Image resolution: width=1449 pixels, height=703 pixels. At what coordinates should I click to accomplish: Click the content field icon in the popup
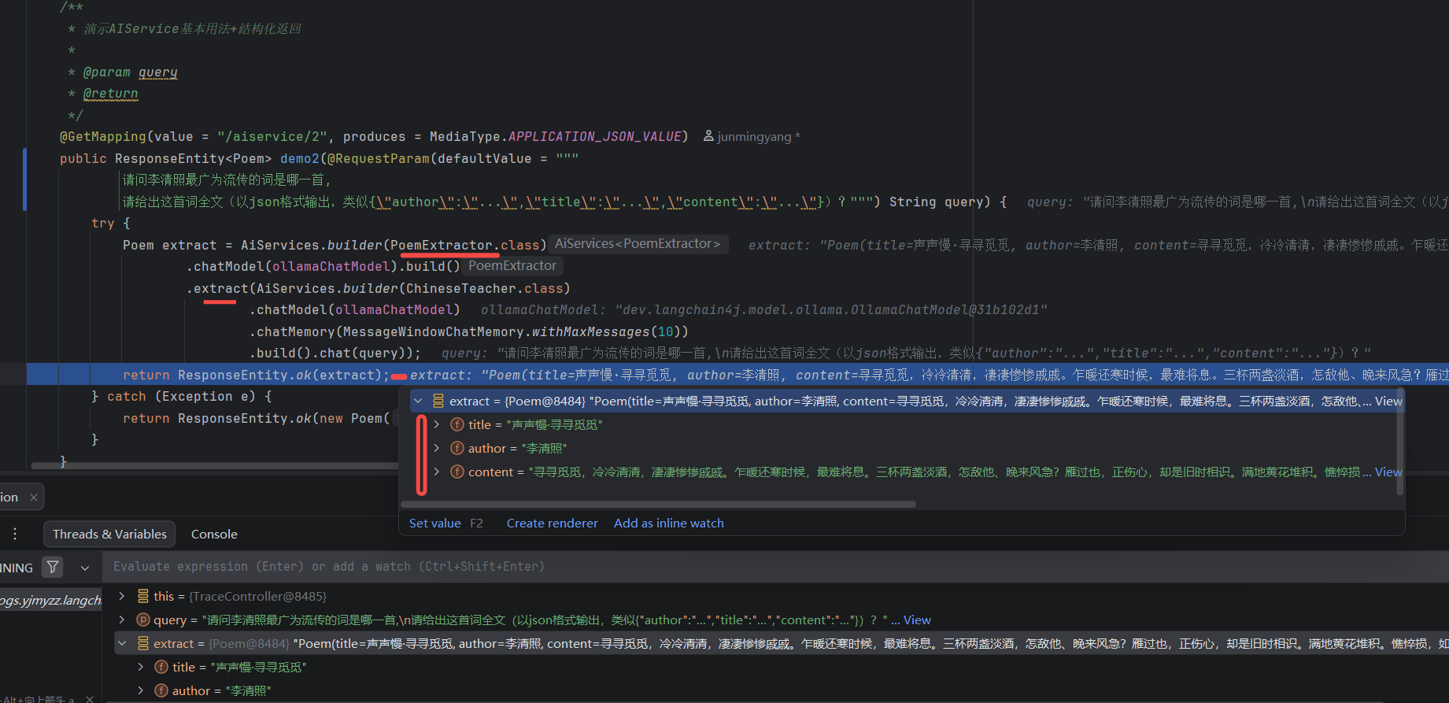pyautogui.click(x=457, y=472)
